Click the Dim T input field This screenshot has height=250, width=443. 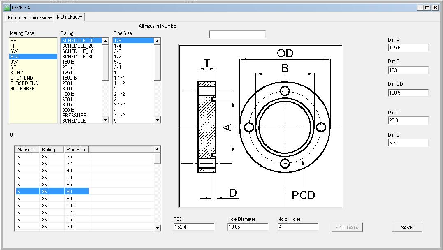point(408,120)
